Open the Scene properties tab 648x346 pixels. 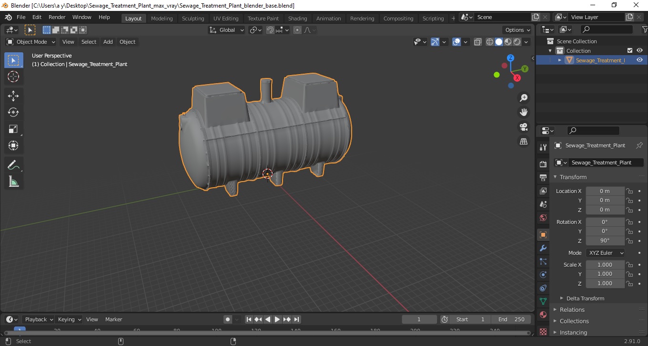[543, 204]
